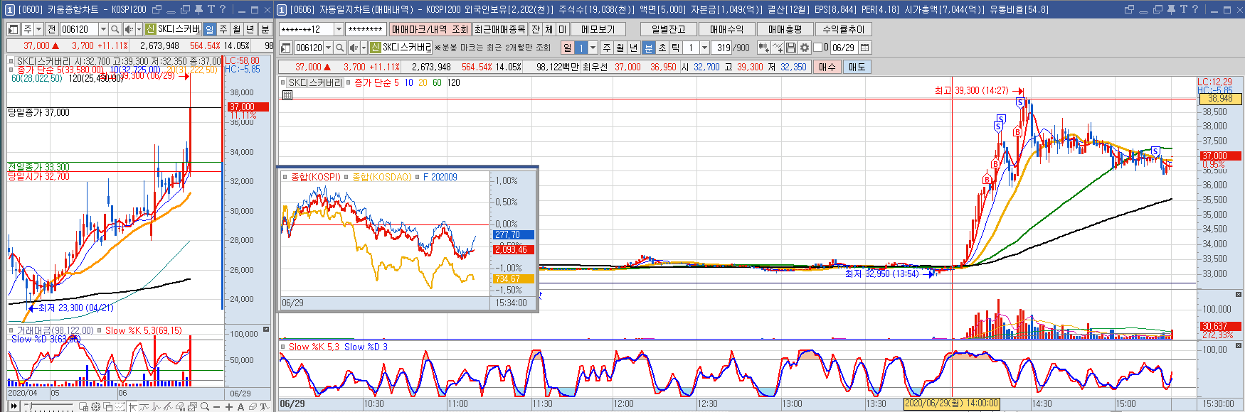Click line chart add icon in right toolbar

click(x=777, y=48)
